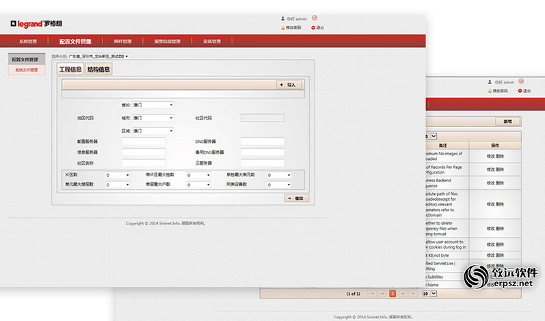Click the highlighted page 1 pagination icon
The width and height of the screenshot is (545, 321).
point(393,294)
